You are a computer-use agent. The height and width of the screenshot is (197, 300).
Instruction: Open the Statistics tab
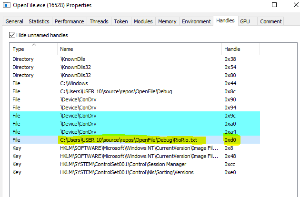coord(39,21)
